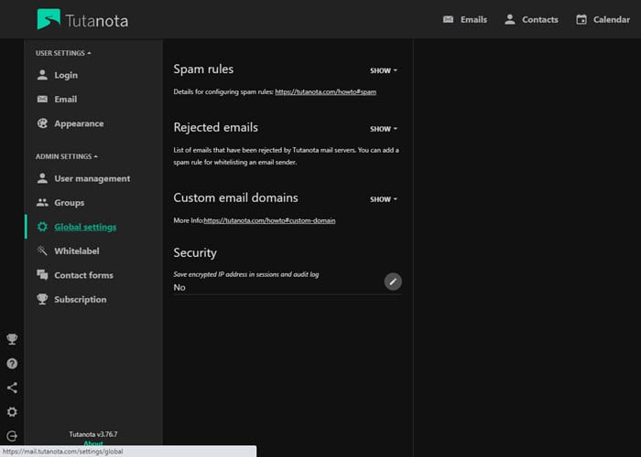This screenshot has width=641, height=457.
Task: Expand the Rejected emails SHOW dropdown
Action: pos(384,129)
